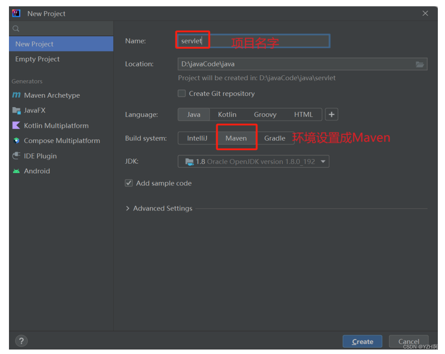Select HTML as the language
The width and height of the screenshot is (445, 354).
click(x=303, y=114)
